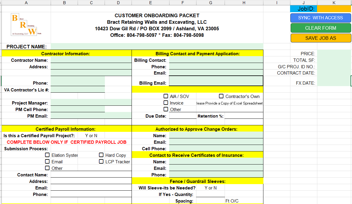Click the orange JobID value cell
Image resolution: width=352 pixels, height=204 pixels.
(x=334, y=9)
